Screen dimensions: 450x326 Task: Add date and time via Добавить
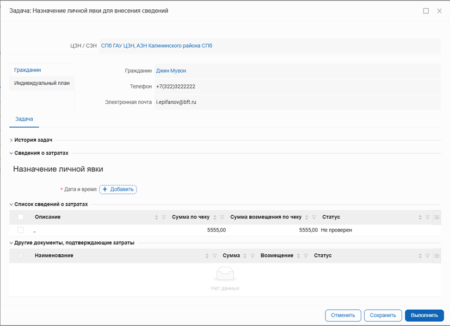(118, 189)
